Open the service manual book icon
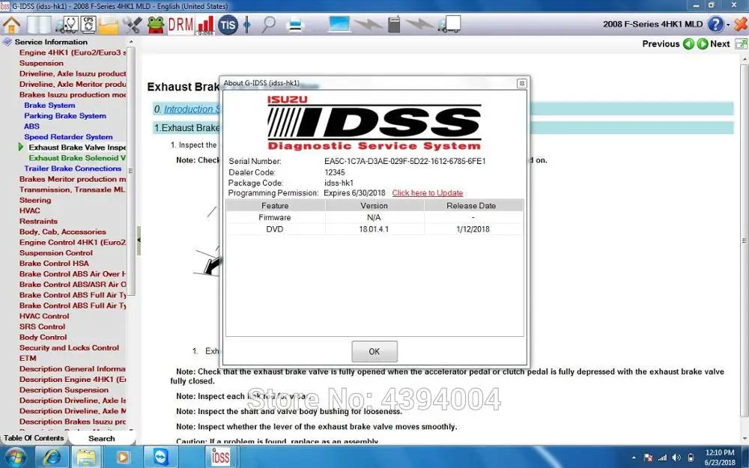 pyautogui.click(x=38, y=25)
